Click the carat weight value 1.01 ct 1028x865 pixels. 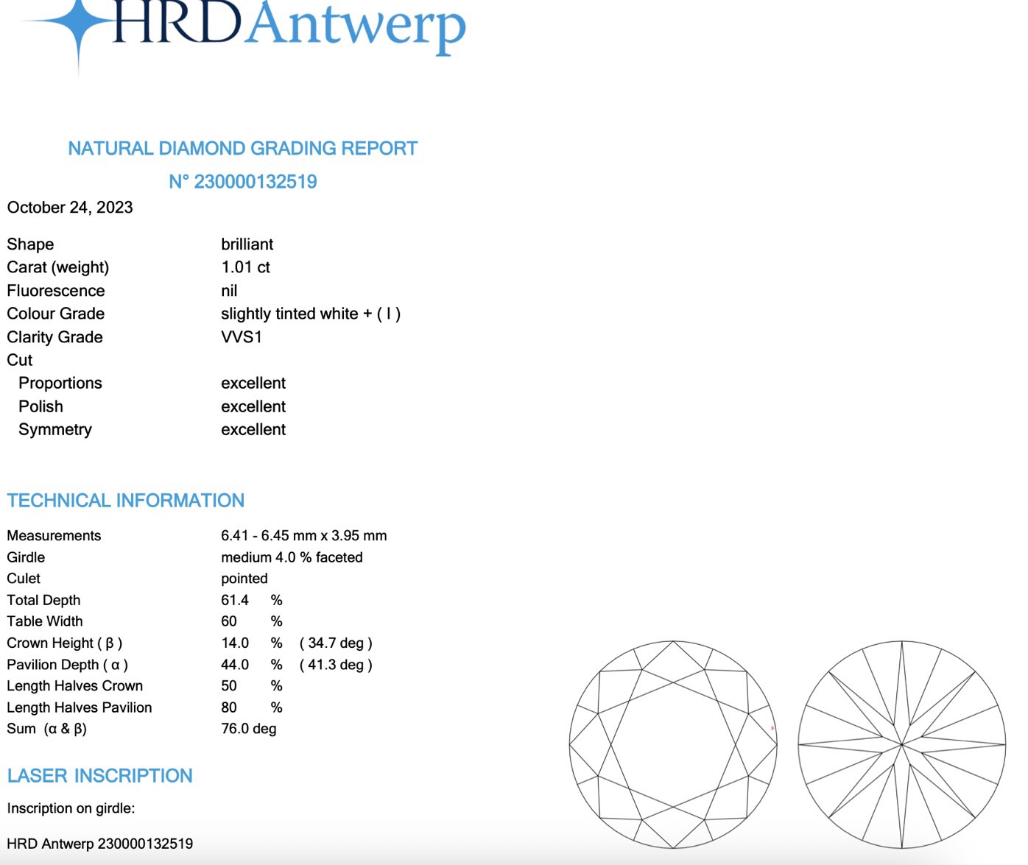tap(245, 267)
